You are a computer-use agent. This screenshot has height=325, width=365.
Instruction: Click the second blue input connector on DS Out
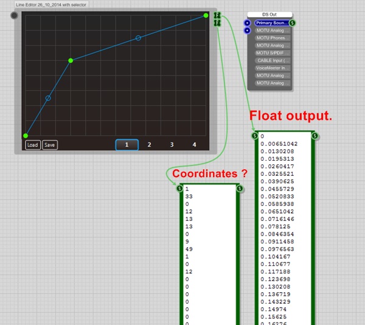(x=248, y=30)
